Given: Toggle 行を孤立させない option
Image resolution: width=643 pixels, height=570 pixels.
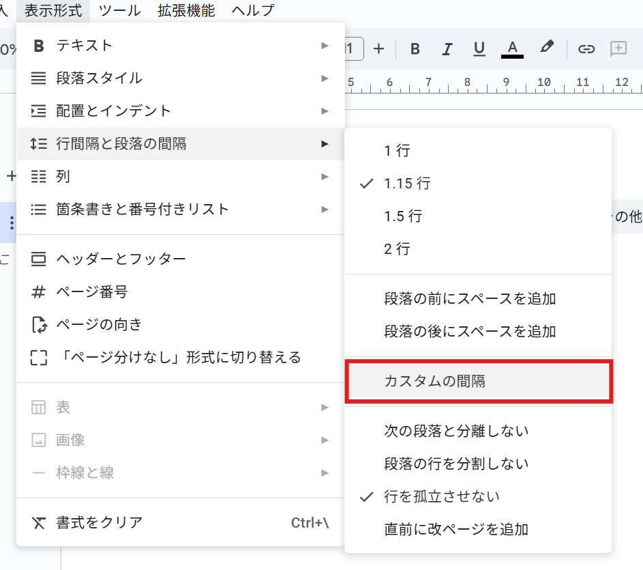Looking at the screenshot, I should (x=441, y=496).
